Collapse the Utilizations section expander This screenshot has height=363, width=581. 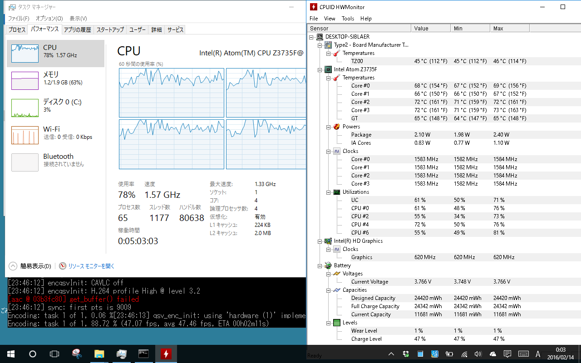pyautogui.click(x=329, y=192)
